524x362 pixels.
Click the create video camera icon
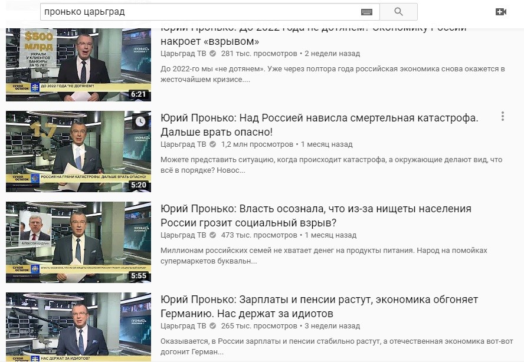pos(500,12)
